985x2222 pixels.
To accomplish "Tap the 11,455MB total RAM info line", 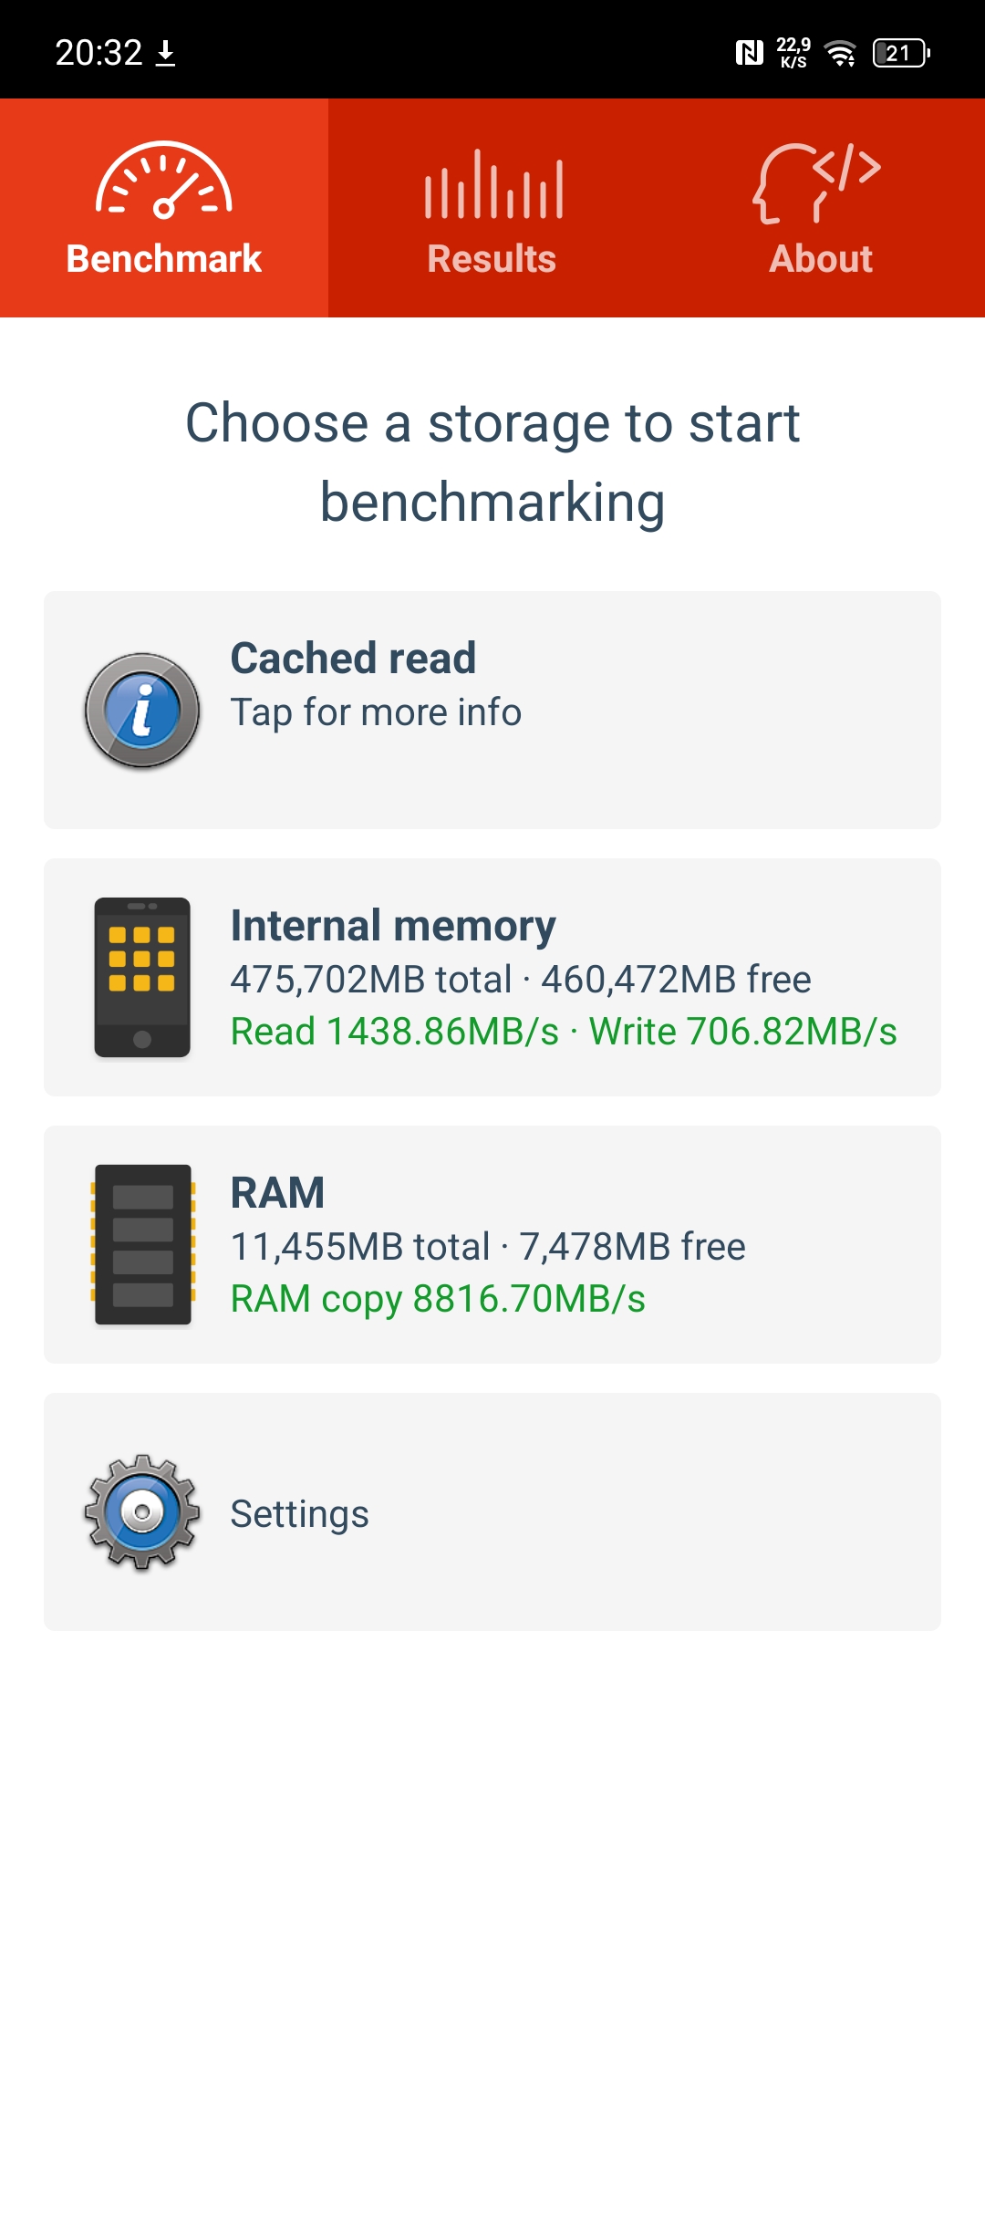I will tap(488, 1246).
